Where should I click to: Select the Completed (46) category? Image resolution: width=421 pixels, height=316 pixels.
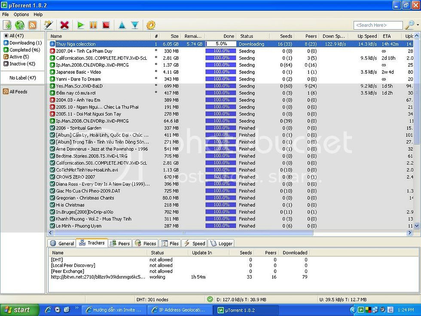[21, 50]
